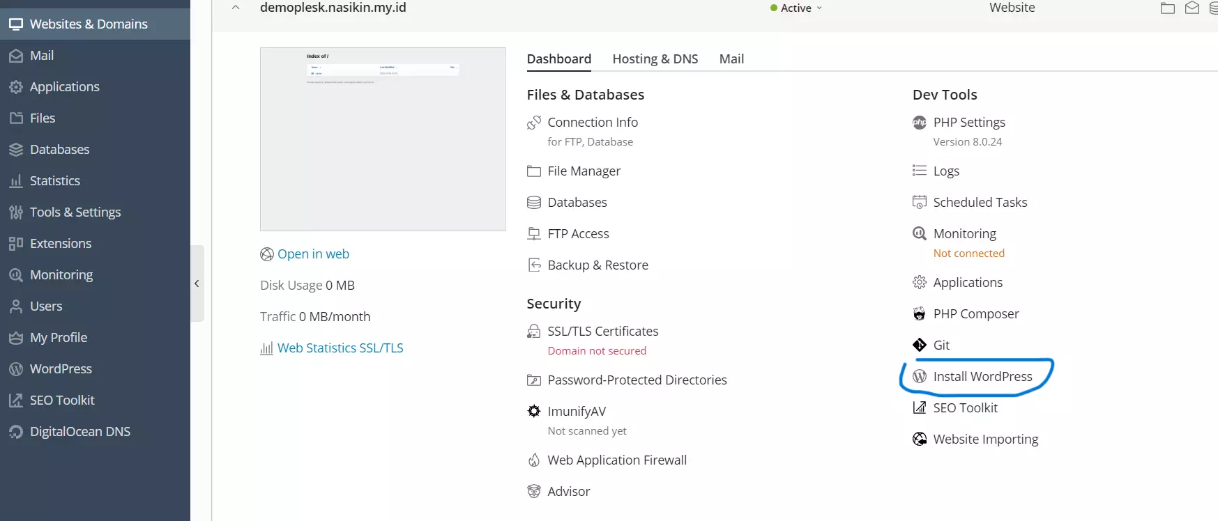This screenshot has height=521, width=1218.
Task: Open Backup & Restore
Action: 597,265
